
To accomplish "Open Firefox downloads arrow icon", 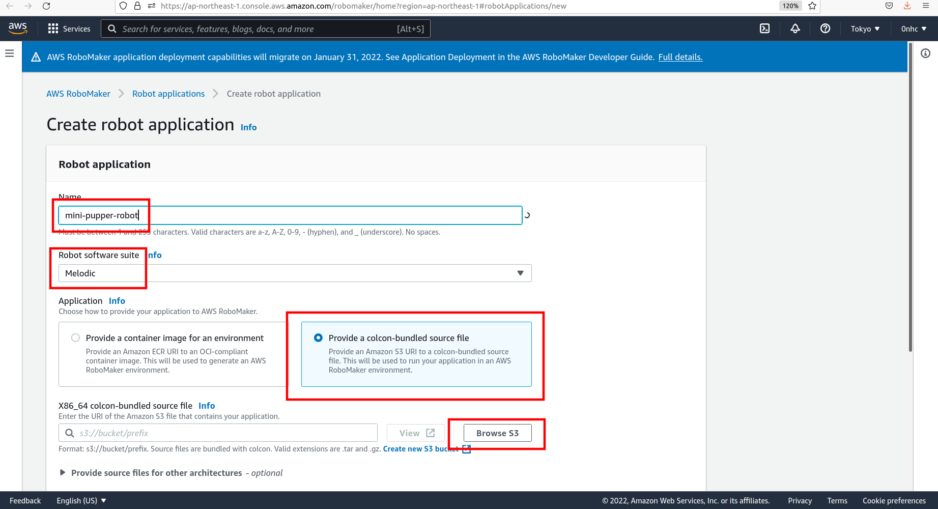I will point(907,6).
